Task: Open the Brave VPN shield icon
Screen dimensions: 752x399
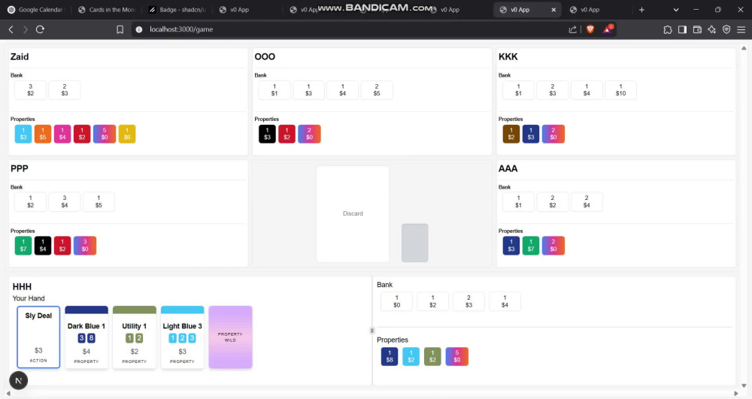Action: coord(726,29)
